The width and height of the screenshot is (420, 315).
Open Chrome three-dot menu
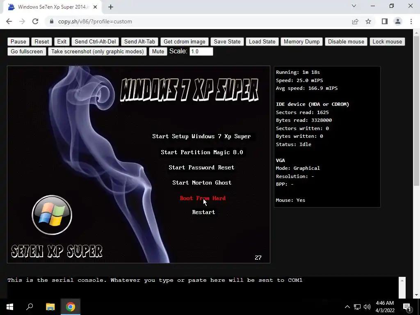tap(411, 21)
